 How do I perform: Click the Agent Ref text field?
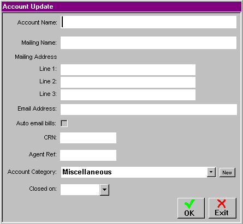pyautogui.click(x=88, y=155)
